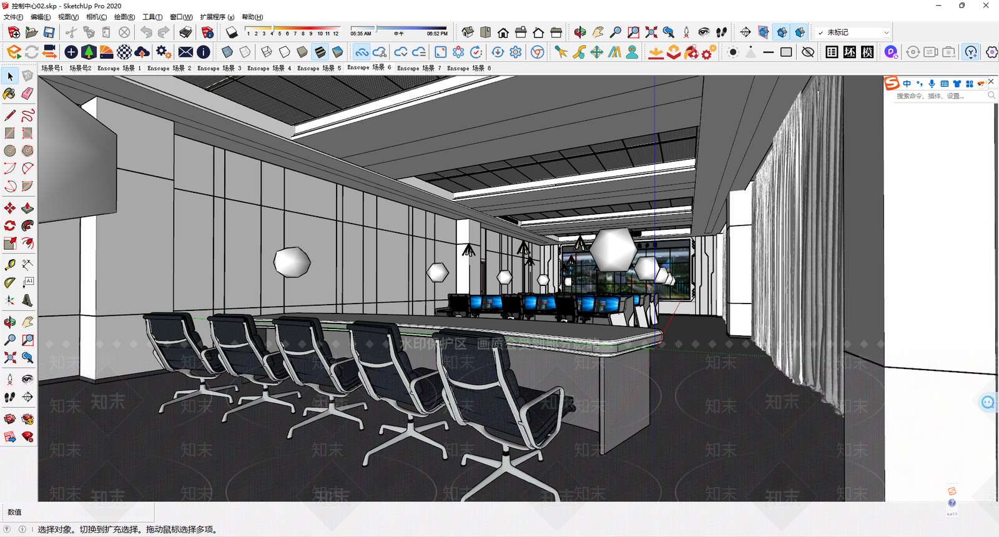Start Enscape rendering
Screen dimensions: 999x537
[14, 52]
